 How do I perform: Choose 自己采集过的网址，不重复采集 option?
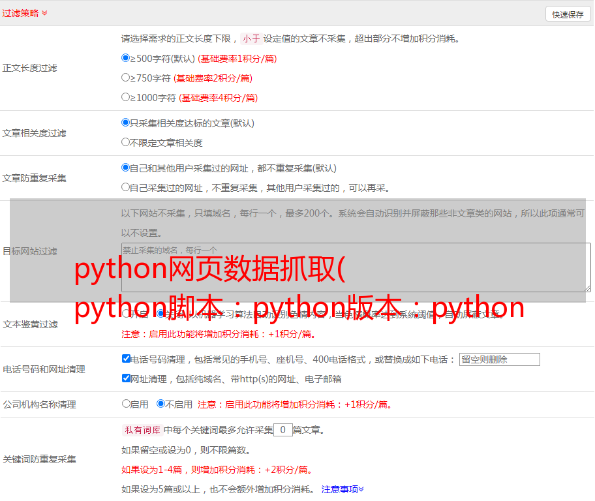pos(126,187)
